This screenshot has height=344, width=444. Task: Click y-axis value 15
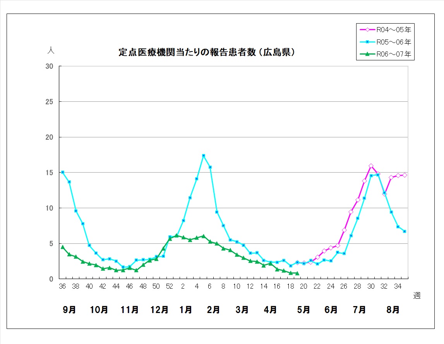pyautogui.click(x=49, y=173)
